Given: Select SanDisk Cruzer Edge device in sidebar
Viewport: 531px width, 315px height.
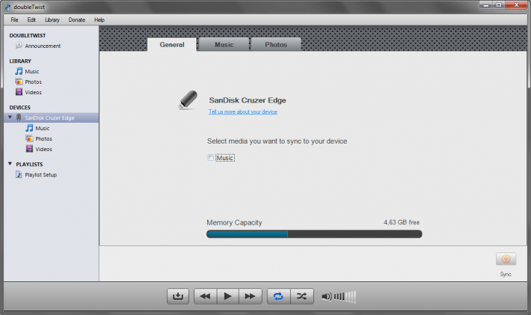Looking at the screenshot, I should 49,118.
